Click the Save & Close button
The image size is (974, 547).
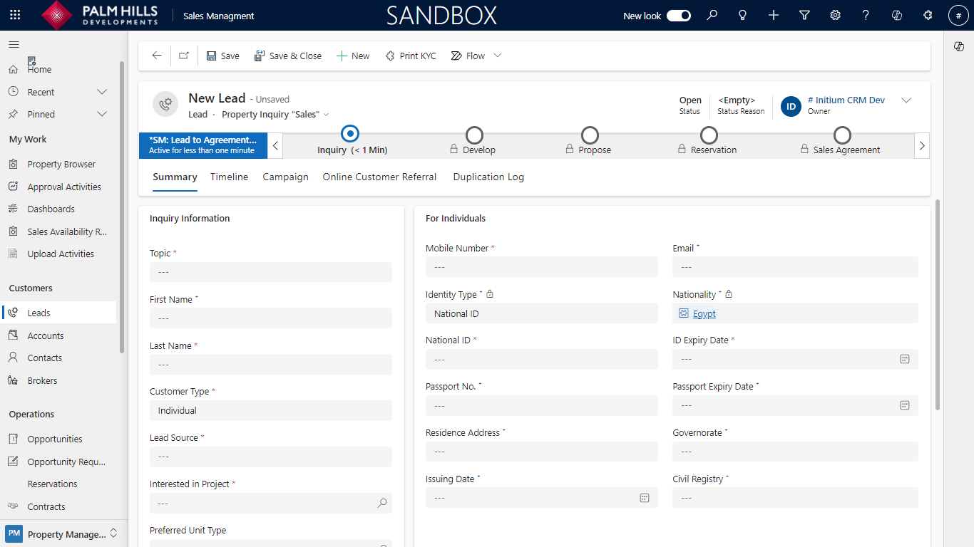pos(288,56)
